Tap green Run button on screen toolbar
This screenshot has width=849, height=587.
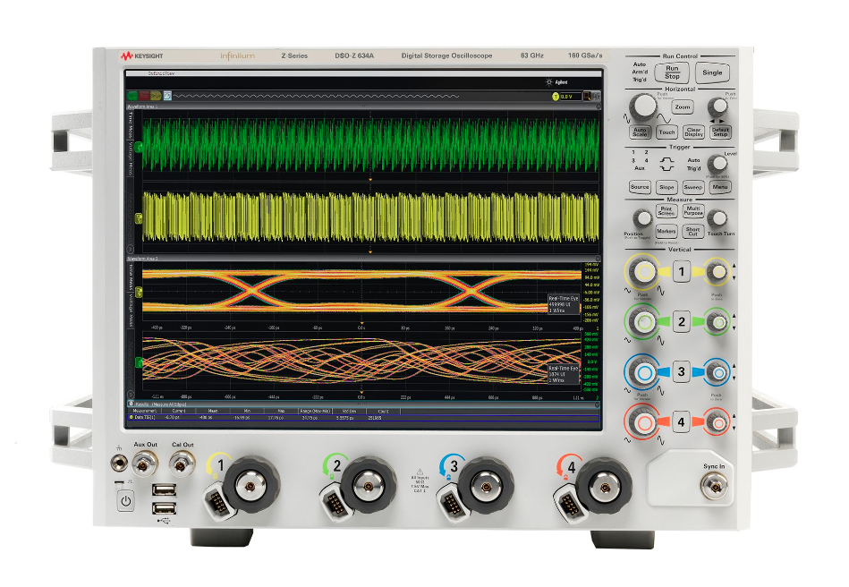pos(132,96)
